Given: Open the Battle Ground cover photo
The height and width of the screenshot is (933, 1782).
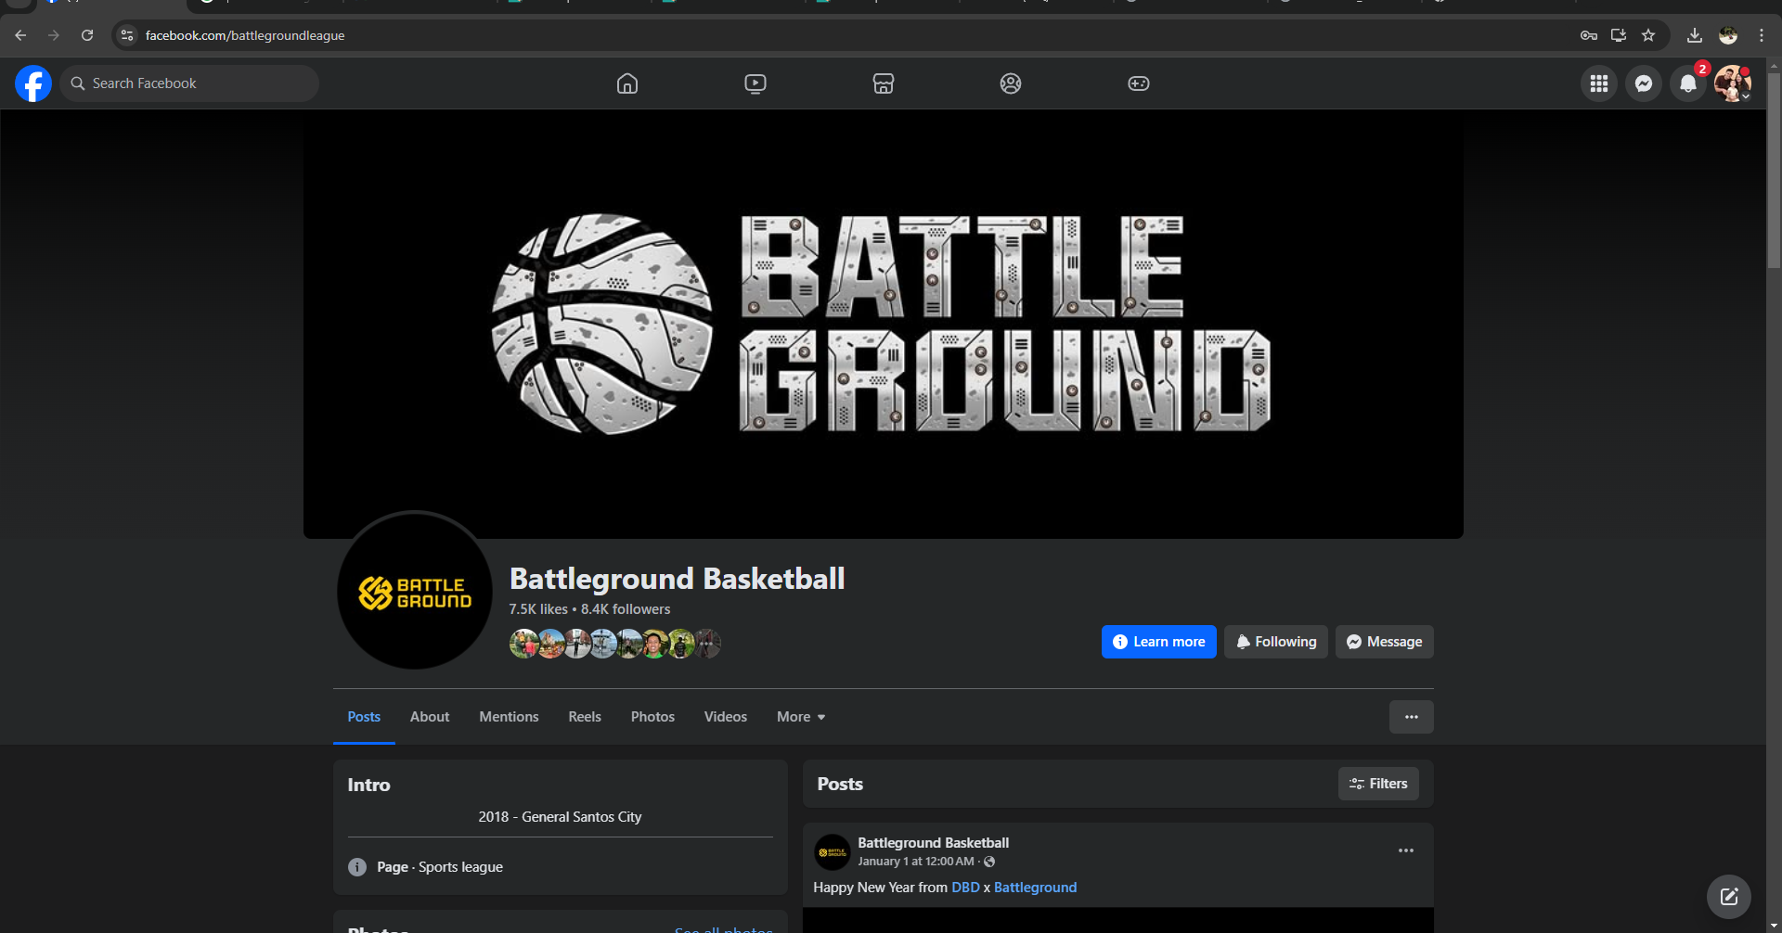Looking at the screenshot, I should 884,325.
